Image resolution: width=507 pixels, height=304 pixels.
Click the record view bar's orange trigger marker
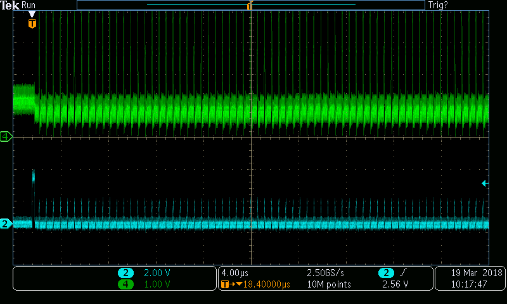[x=250, y=6]
